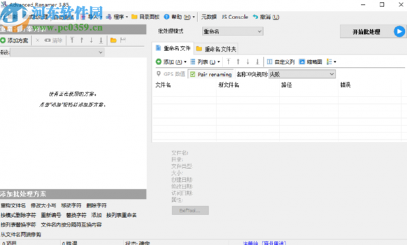Click the green Add method icon

(x=3, y=40)
